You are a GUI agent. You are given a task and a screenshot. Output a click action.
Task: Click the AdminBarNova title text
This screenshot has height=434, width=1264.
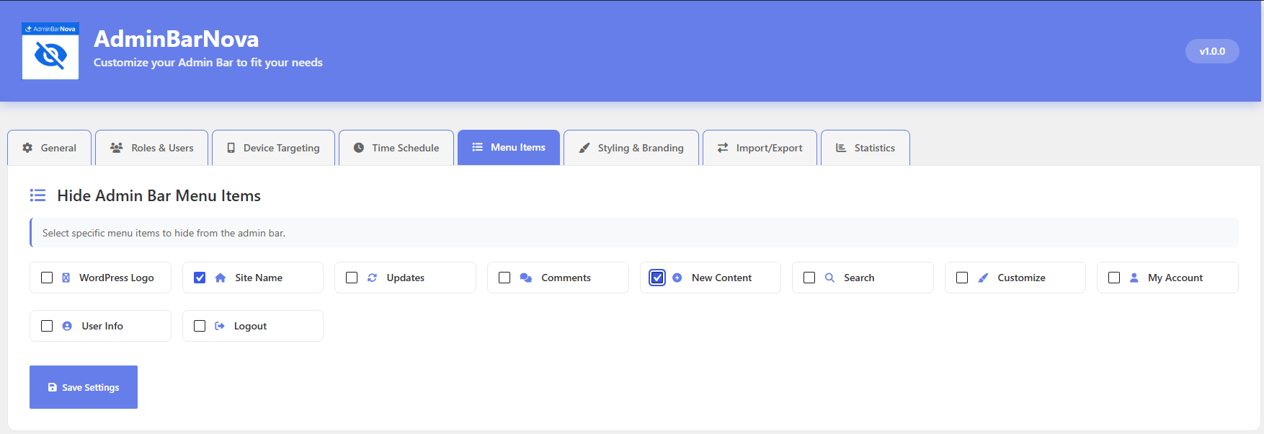click(177, 39)
